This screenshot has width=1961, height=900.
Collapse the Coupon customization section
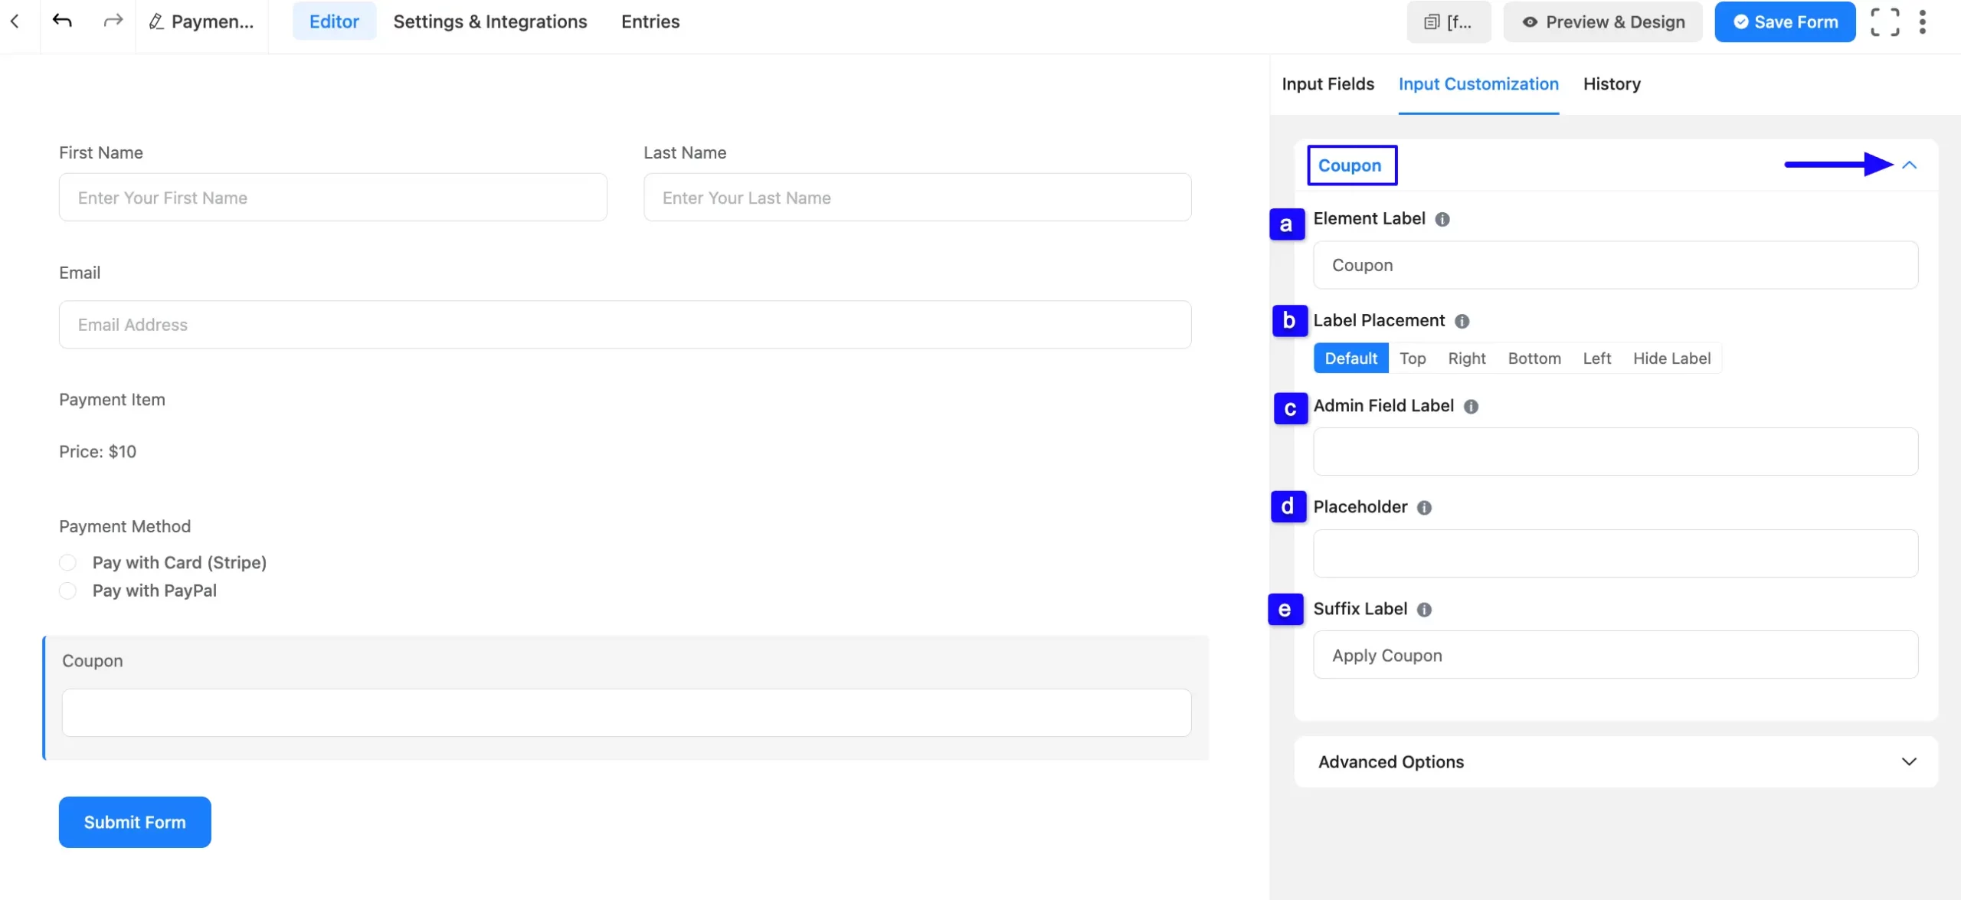[1910, 165]
